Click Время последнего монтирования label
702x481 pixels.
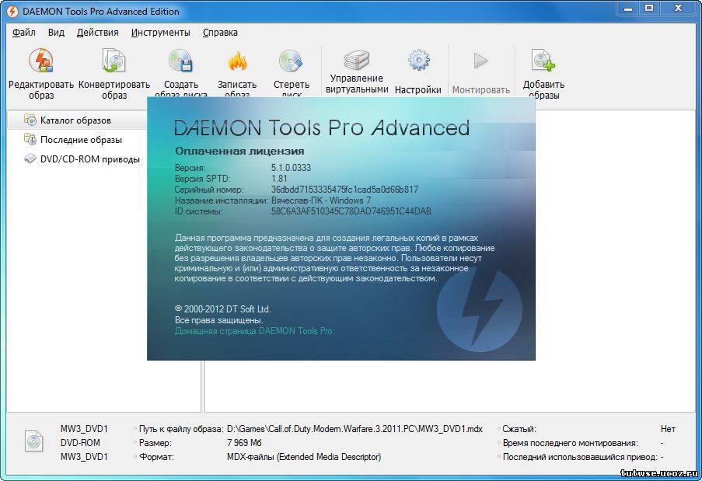(x=571, y=443)
